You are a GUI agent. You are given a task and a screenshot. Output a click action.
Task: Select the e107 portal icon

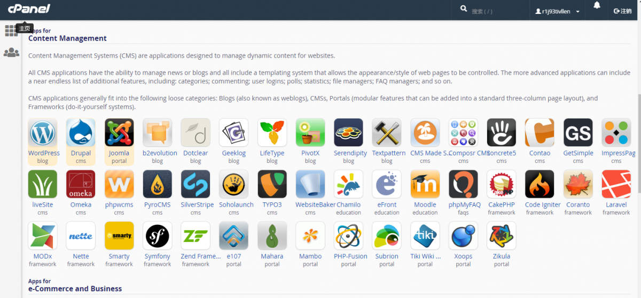(x=234, y=236)
